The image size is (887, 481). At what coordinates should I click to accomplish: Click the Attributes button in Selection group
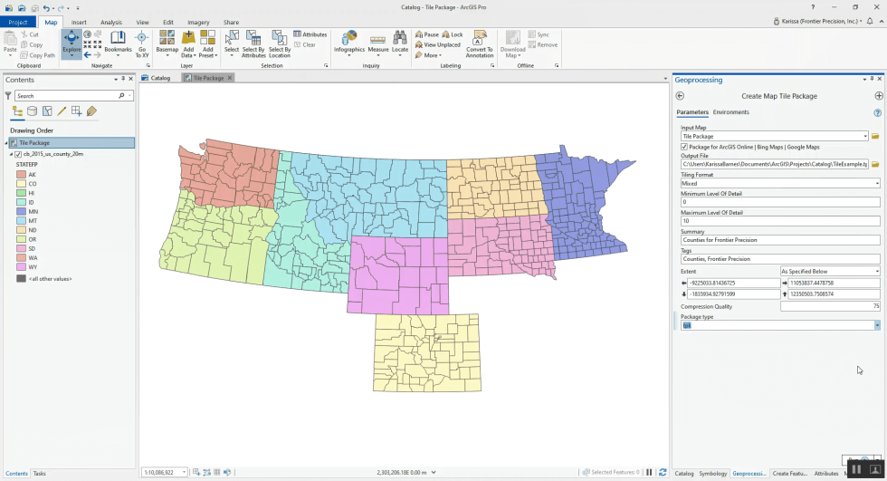click(310, 34)
